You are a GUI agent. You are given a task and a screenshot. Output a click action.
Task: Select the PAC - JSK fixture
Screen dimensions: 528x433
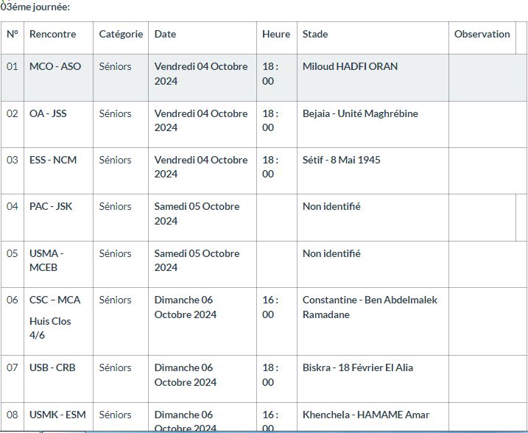pos(51,206)
